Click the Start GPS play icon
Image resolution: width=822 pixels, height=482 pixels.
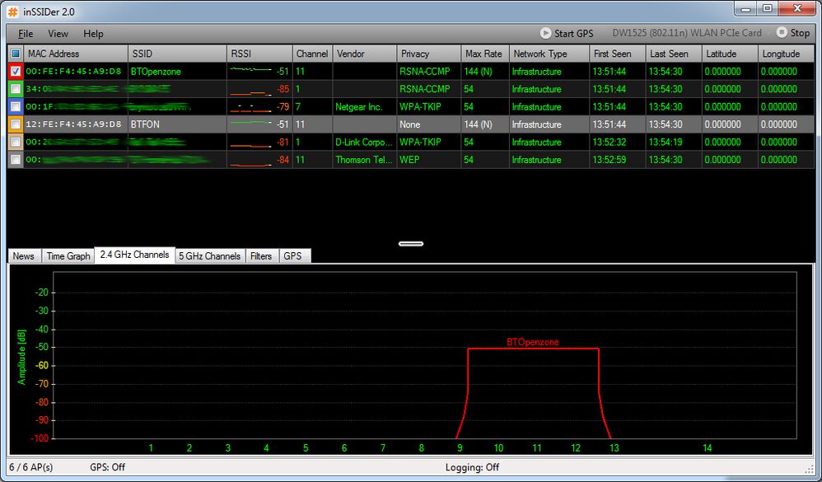pyautogui.click(x=546, y=33)
